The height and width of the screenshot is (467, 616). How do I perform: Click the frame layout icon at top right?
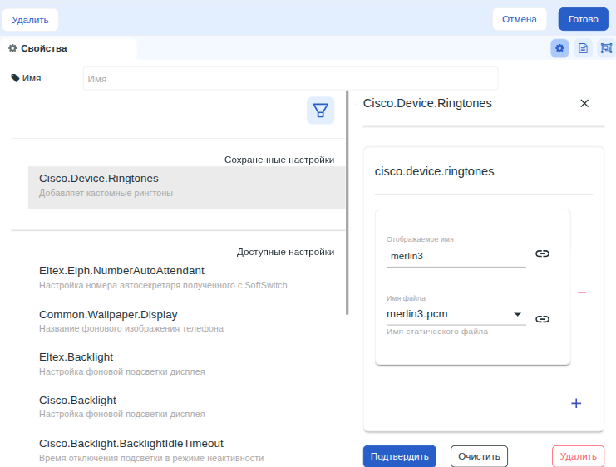tap(607, 48)
